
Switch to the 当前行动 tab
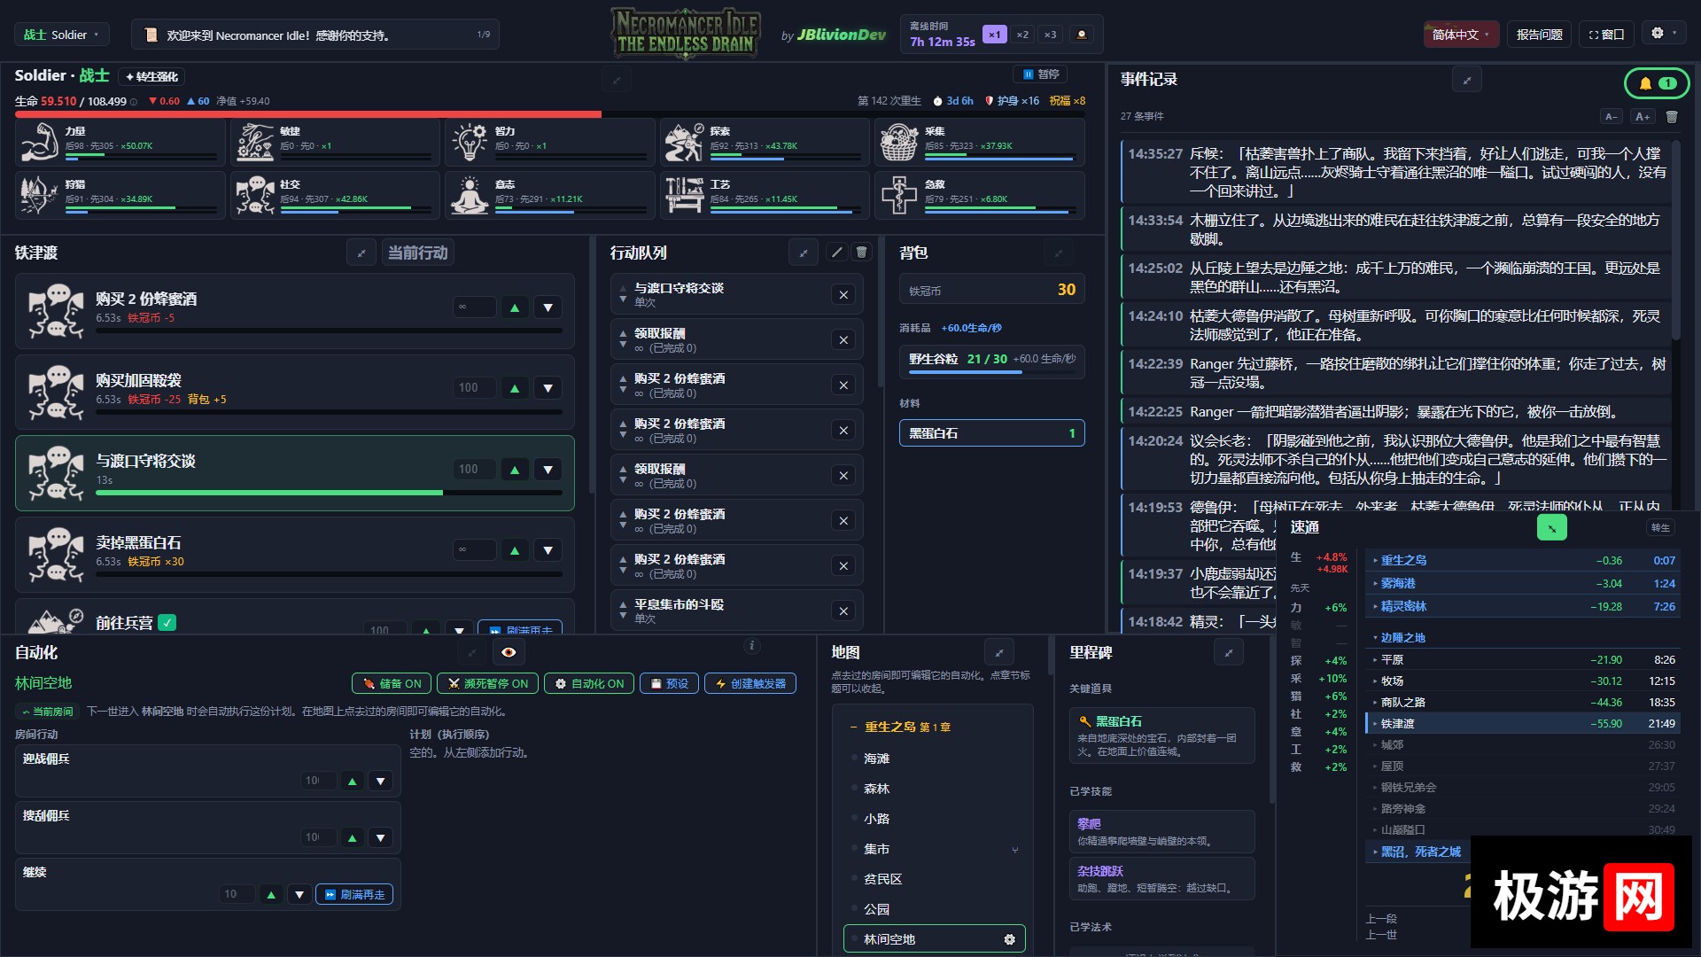click(x=417, y=253)
